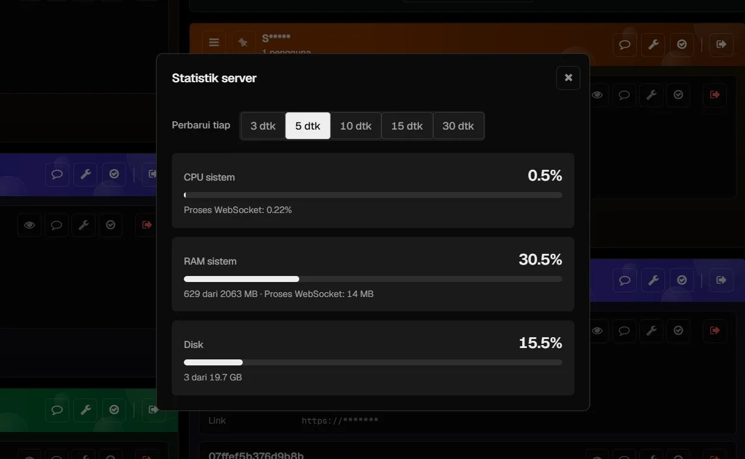Toggle check-circle in row under orange header
This screenshot has height=459, width=745.
[678, 95]
